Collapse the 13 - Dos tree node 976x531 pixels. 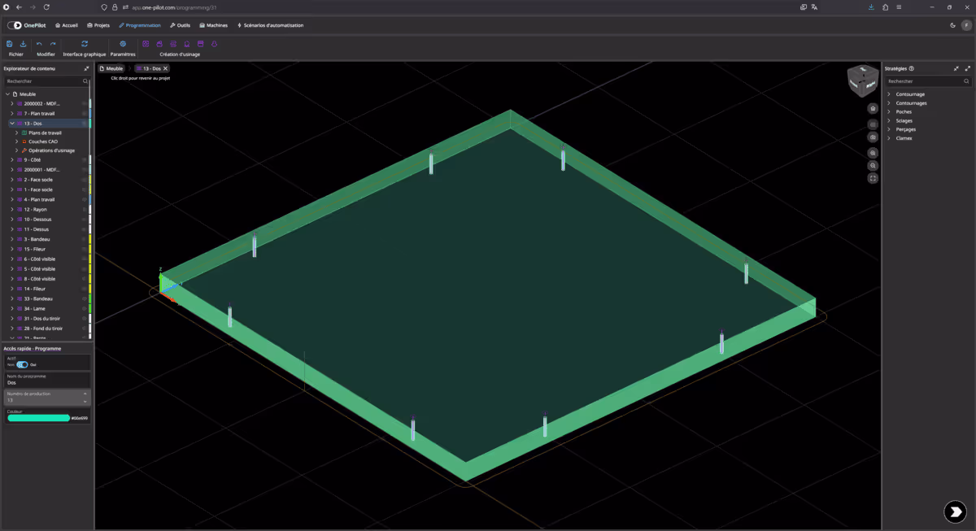pyautogui.click(x=12, y=124)
